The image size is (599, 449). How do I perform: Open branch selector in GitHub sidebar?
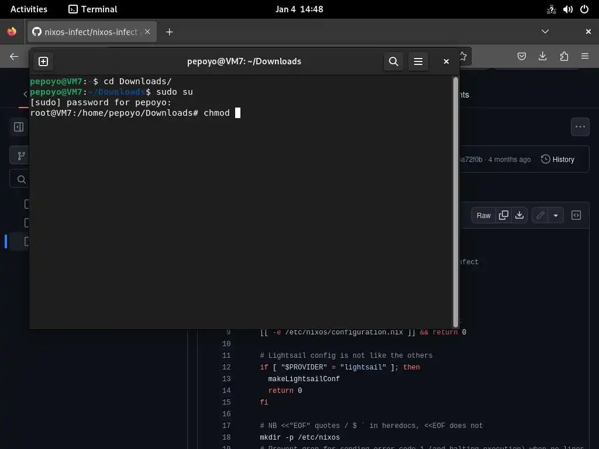pos(20,156)
